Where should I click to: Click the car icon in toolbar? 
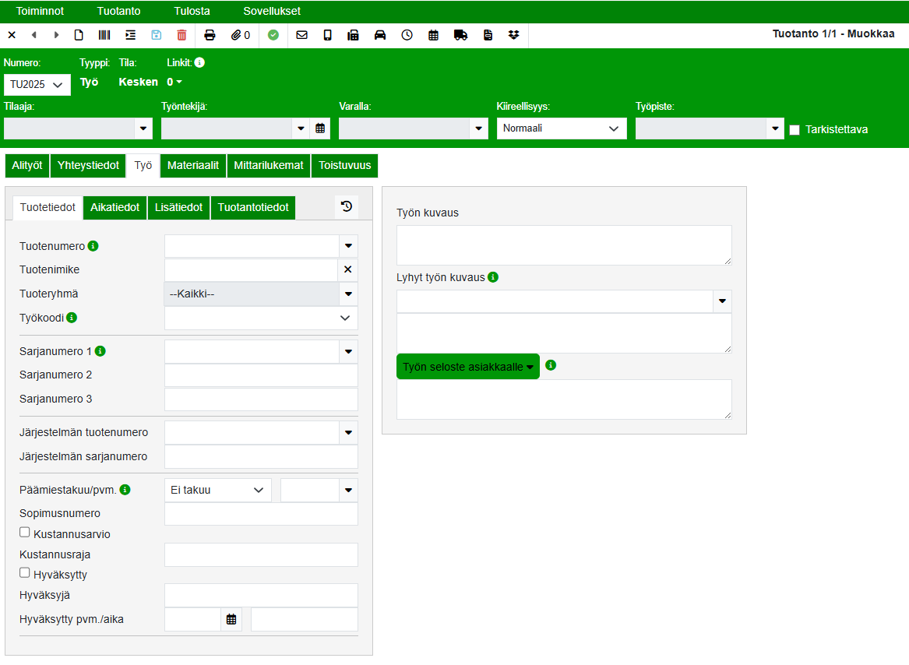(x=380, y=35)
